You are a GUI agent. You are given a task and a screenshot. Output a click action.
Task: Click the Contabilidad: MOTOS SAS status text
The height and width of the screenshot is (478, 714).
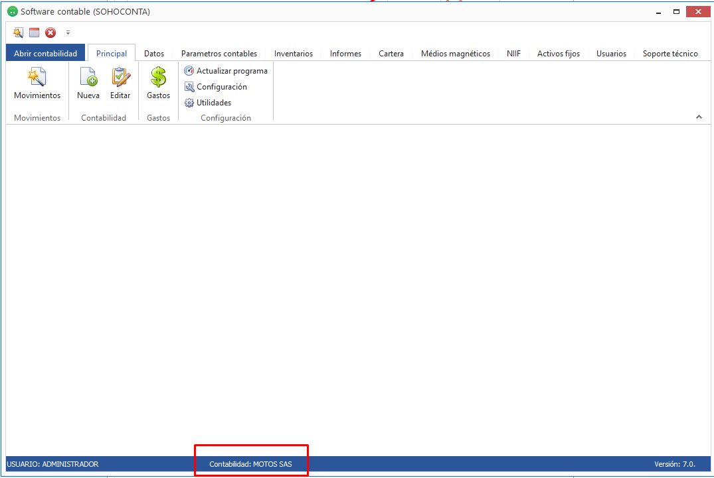tap(250, 464)
